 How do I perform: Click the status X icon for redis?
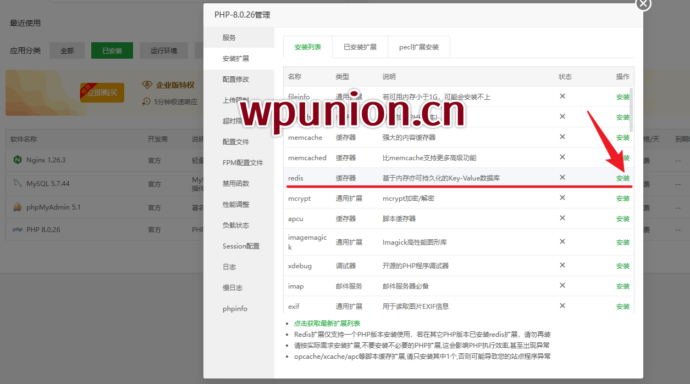pyautogui.click(x=562, y=177)
